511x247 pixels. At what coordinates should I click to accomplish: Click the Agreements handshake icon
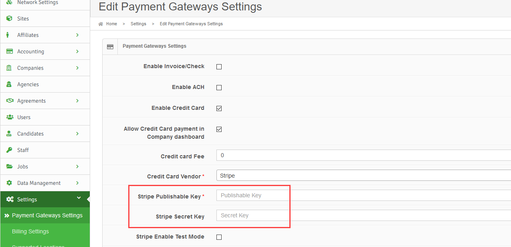pyautogui.click(x=10, y=101)
